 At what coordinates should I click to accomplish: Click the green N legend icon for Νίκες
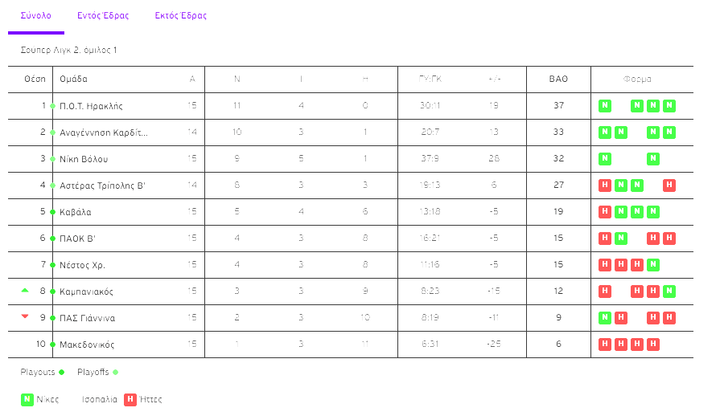pyautogui.click(x=27, y=399)
